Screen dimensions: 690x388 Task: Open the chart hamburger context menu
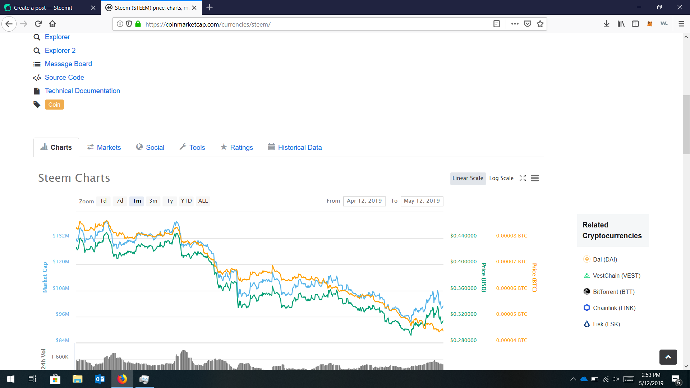point(535,178)
